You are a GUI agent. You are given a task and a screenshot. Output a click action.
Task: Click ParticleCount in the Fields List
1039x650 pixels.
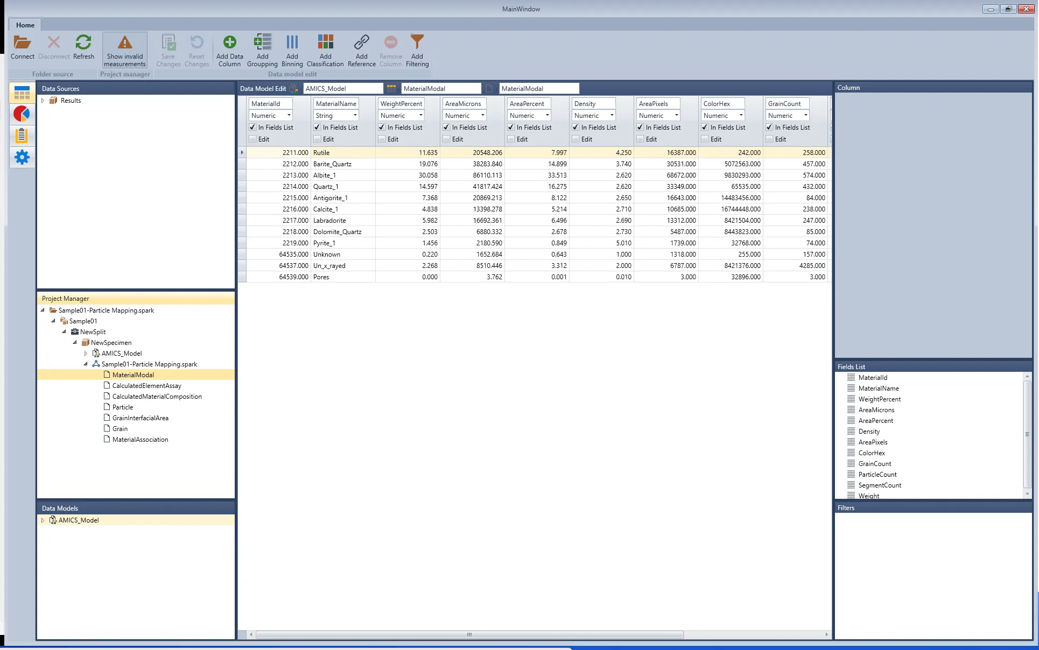click(x=877, y=475)
